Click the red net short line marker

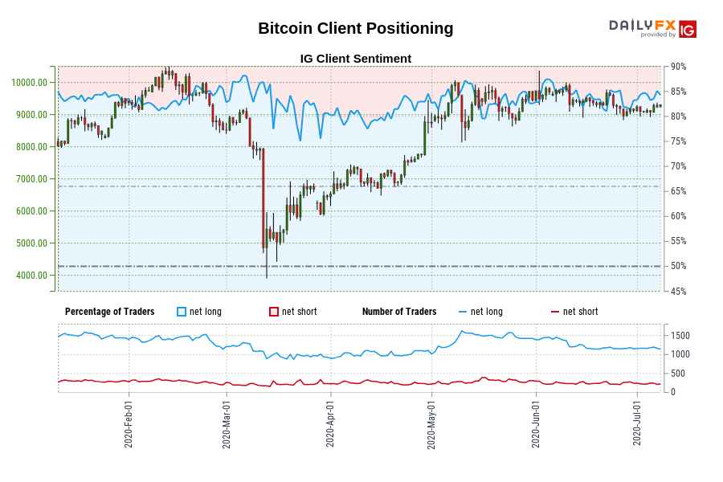555,312
